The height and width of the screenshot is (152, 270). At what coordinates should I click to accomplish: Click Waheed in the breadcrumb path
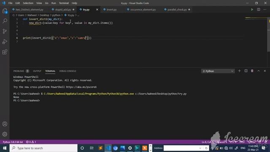pos(32,15)
